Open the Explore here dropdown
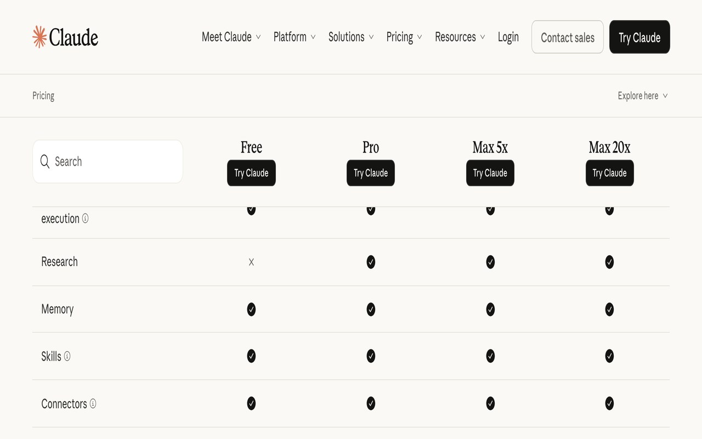702x439 pixels. [643, 95]
